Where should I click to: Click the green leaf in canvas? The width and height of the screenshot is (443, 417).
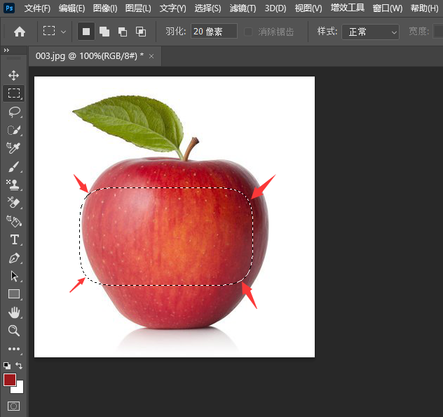pos(128,124)
